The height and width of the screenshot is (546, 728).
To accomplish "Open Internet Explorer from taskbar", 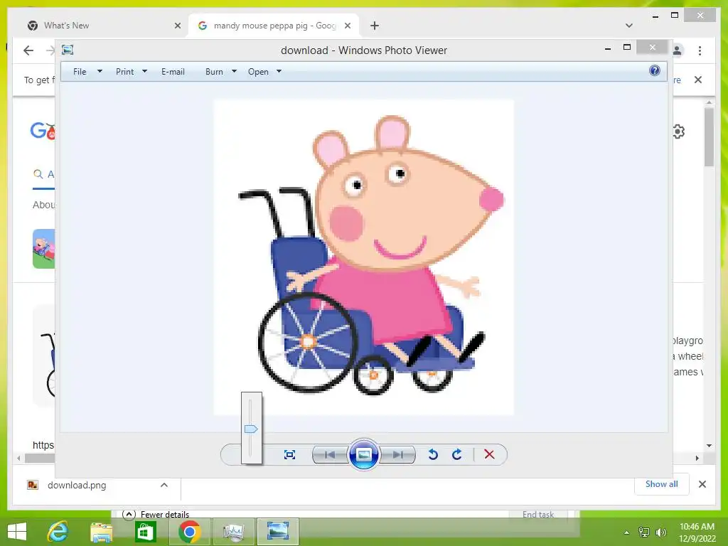I will pyautogui.click(x=58, y=531).
